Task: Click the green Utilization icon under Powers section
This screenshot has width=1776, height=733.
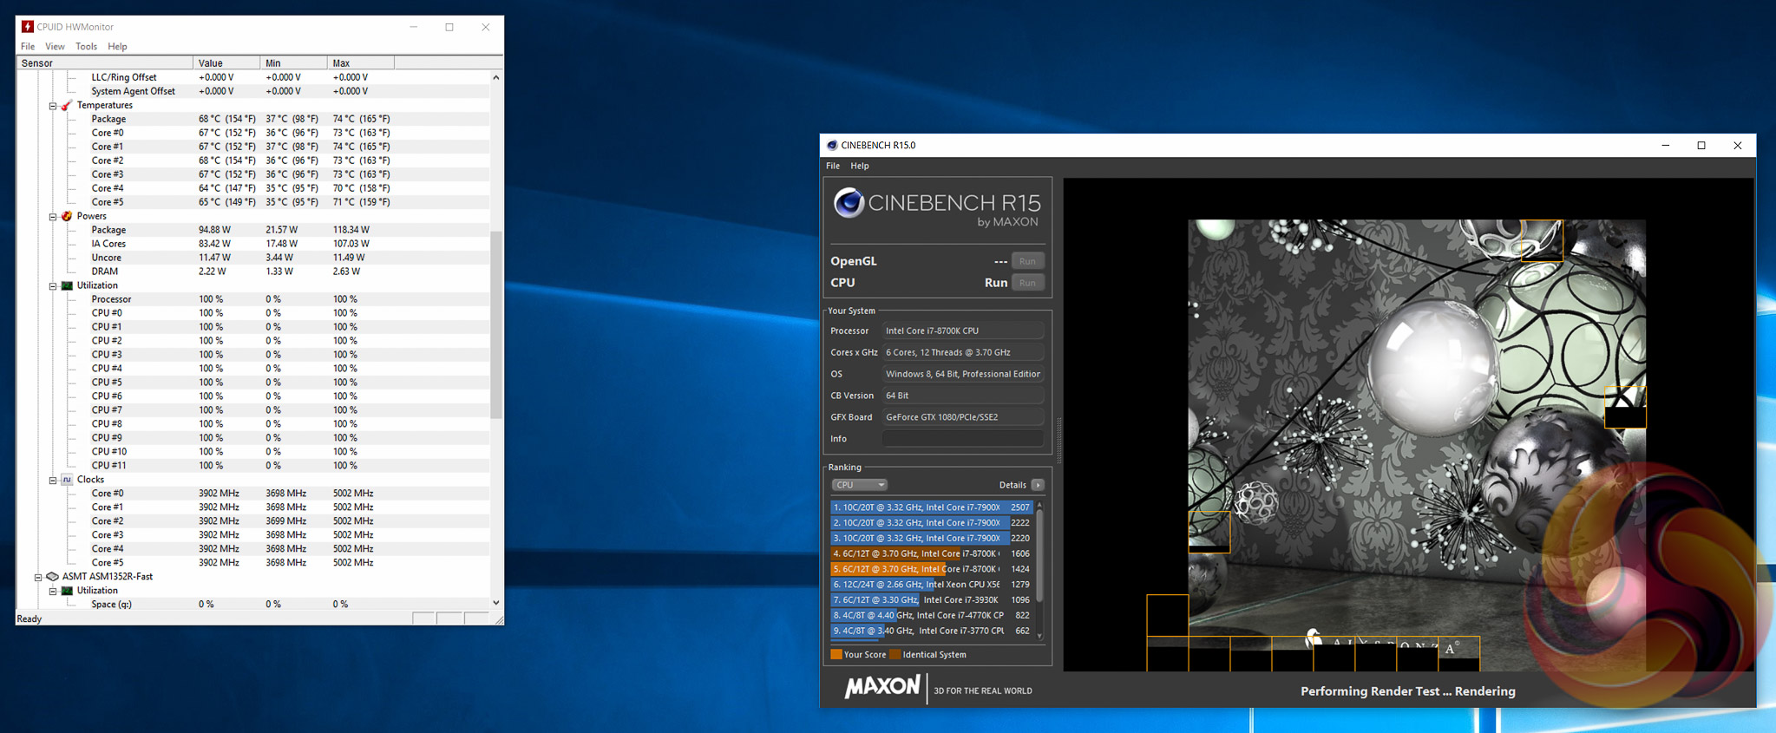Action: pyautogui.click(x=67, y=285)
